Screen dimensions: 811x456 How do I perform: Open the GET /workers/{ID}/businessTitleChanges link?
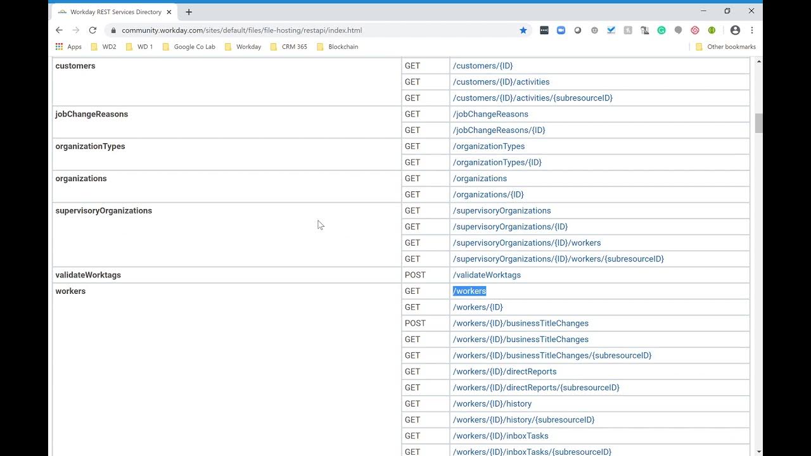tap(521, 339)
